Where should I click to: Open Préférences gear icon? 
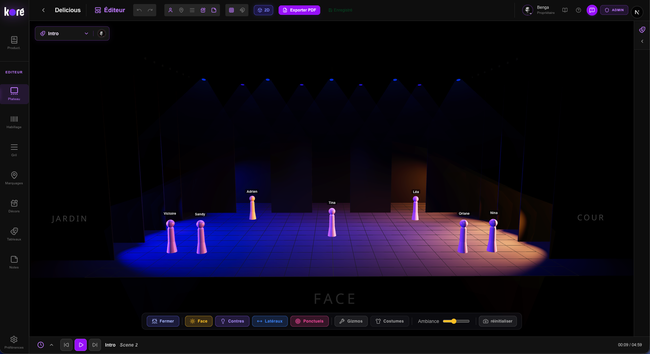tap(14, 342)
